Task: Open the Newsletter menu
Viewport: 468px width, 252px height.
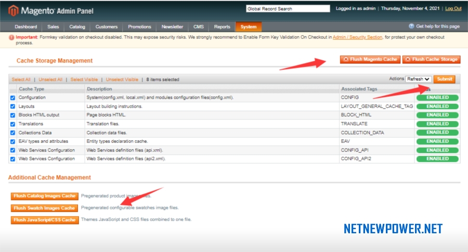Action: tap(172, 26)
